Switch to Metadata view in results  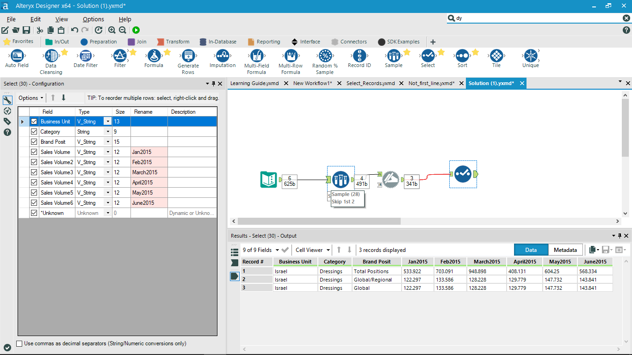coord(565,250)
